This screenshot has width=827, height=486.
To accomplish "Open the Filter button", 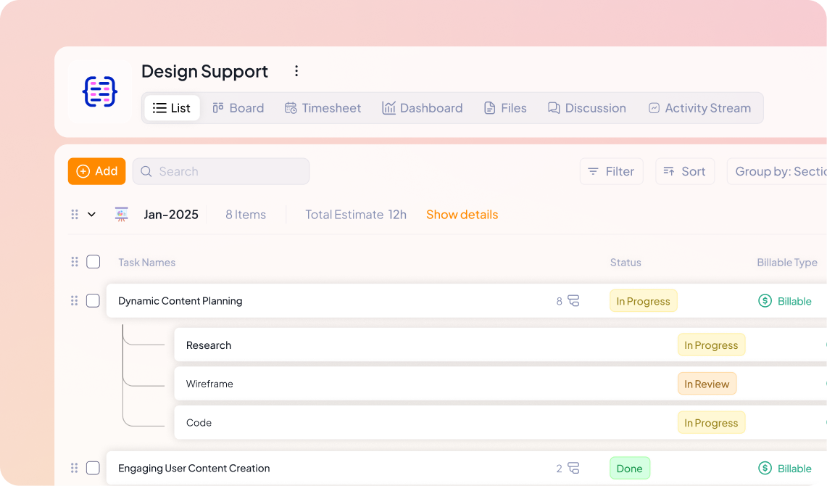I will click(x=611, y=171).
